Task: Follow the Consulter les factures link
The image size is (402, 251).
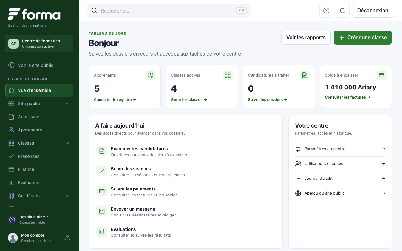Action: pyautogui.click(x=348, y=97)
